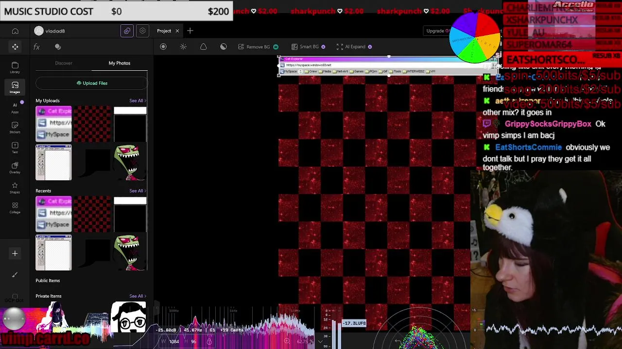
Task: Open the Text tool panel
Action: tap(15, 148)
